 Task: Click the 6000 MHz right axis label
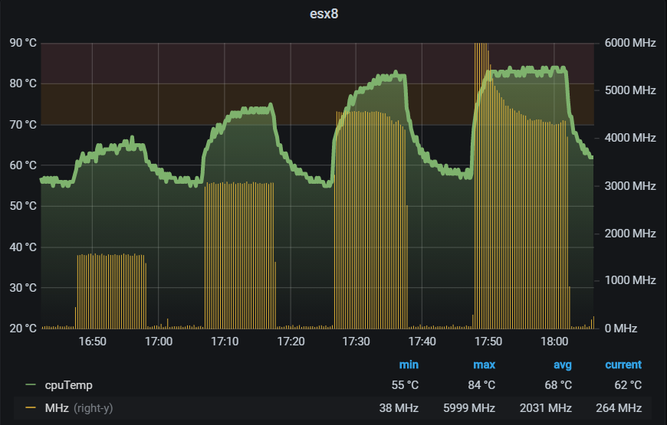(630, 43)
